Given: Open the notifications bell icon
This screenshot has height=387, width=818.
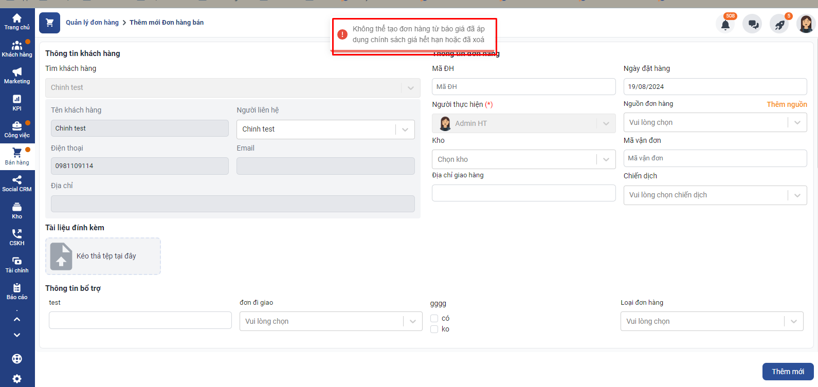Looking at the screenshot, I should click(725, 24).
